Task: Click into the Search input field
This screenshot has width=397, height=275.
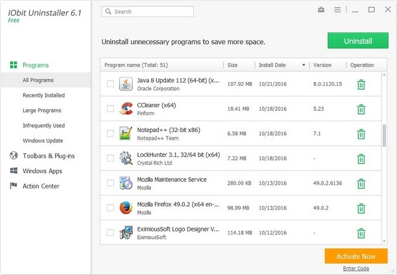Action: click(x=148, y=12)
